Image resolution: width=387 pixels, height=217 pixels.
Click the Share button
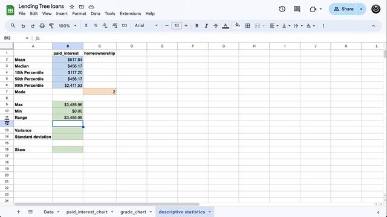[343, 9]
